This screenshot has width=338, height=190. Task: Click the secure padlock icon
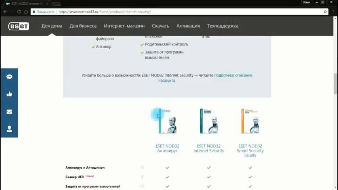[x=34, y=11]
